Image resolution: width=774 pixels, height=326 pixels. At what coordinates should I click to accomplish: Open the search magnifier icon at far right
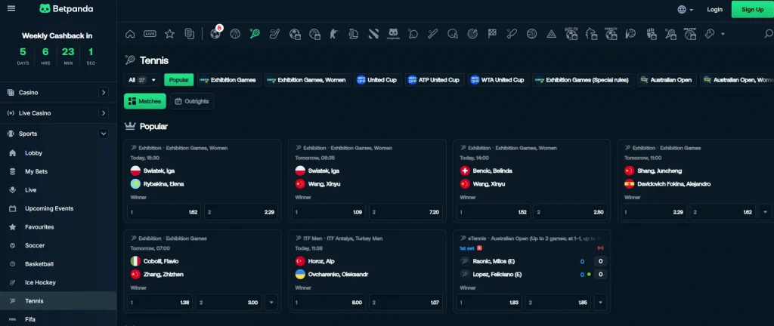[x=709, y=34]
